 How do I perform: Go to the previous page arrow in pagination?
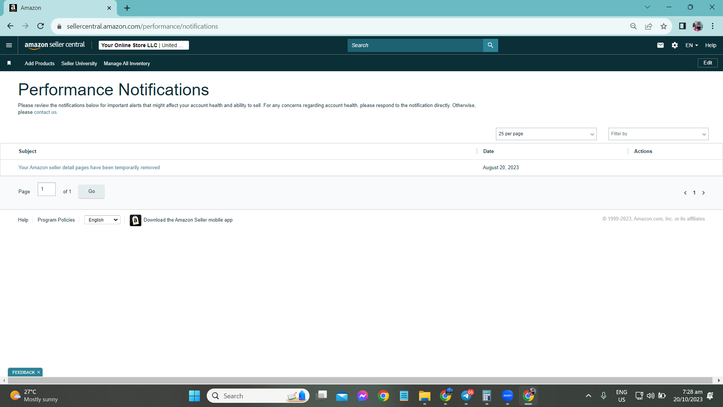pos(685,193)
